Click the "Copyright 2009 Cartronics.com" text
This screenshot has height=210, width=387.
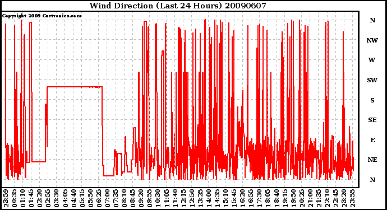click(x=42, y=16)
